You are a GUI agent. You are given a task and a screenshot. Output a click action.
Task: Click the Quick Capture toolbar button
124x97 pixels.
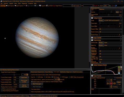click(x=19, y=6)
